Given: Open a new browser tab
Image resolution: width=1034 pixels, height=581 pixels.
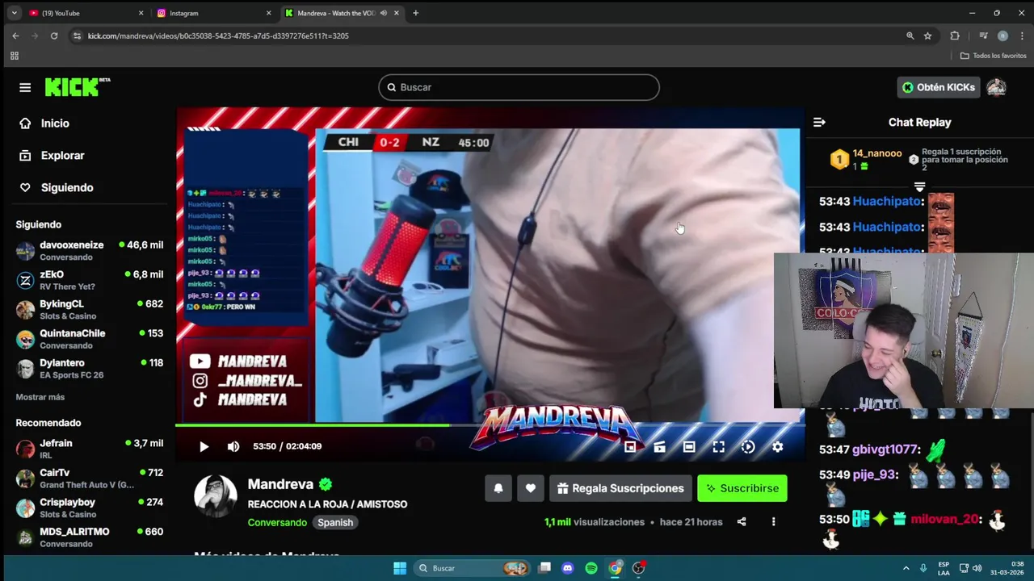Looking at the screenshot, I should [x=416, y=13].
